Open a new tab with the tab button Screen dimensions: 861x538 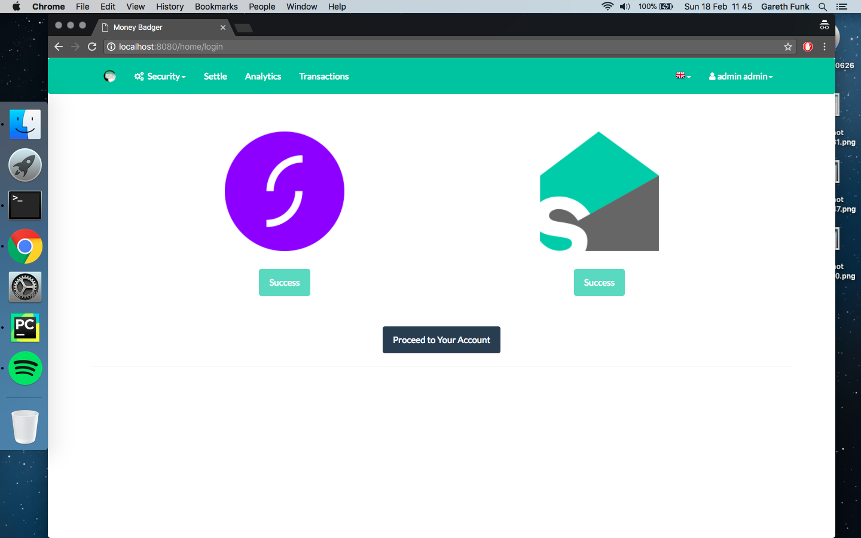click(244, 28)
